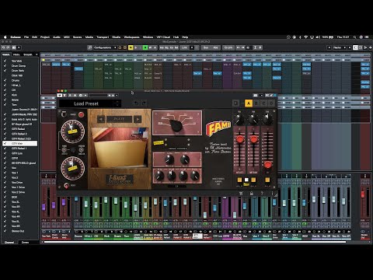The height and width of the screenshot is (280, 373).
Task: Open the Racks selection dropdown
Action: (x=339, y=47)
